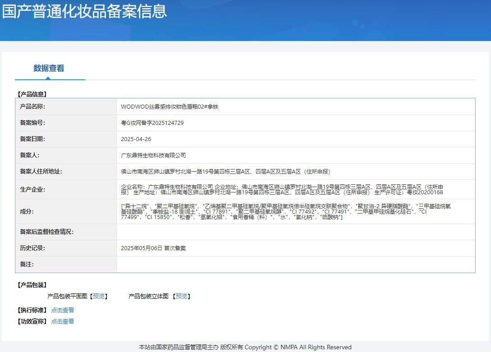Click the empty 备注 value cell
Viewport: 491px width, 352px height.
[x=295, y=265]
